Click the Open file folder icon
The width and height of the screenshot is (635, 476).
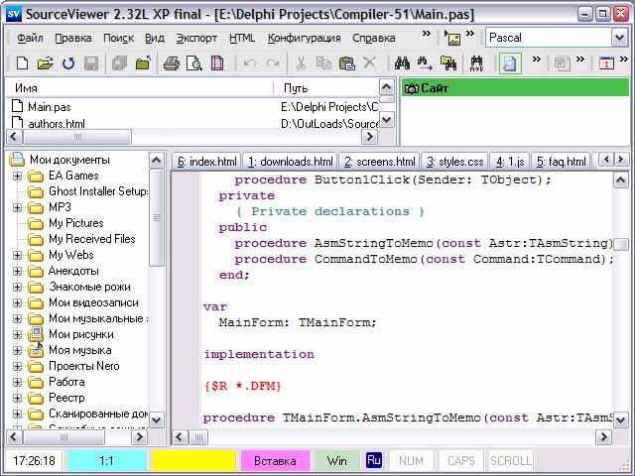(x=45, y=63)
